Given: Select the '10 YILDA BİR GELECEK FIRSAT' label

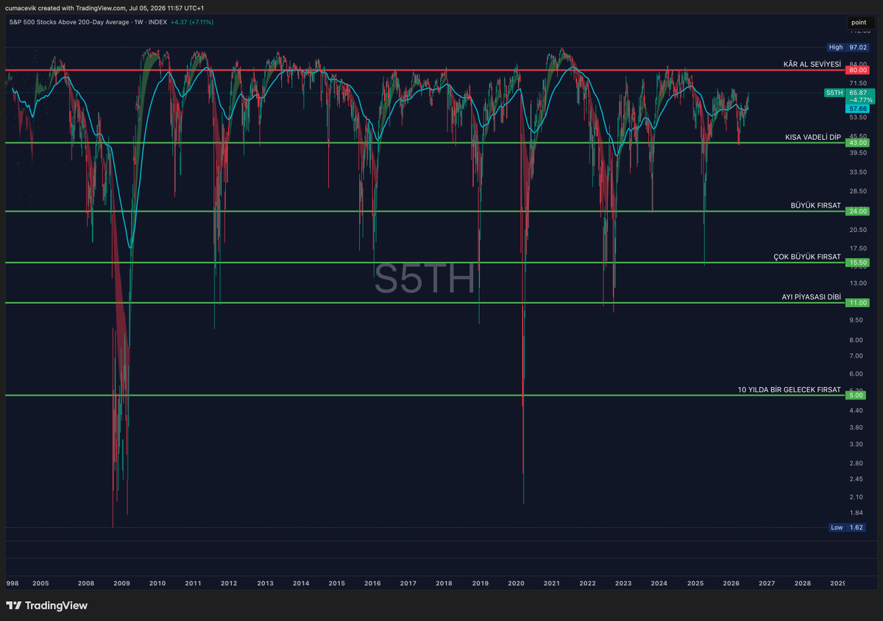Looking at the screenshot, I should 789,390.
